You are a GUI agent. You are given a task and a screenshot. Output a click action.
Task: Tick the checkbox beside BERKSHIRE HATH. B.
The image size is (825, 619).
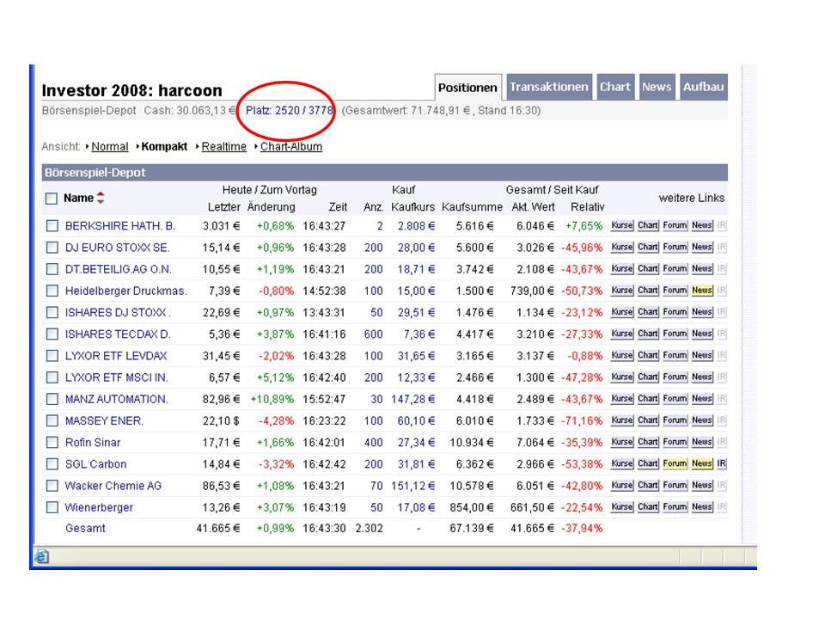point(52,226)
